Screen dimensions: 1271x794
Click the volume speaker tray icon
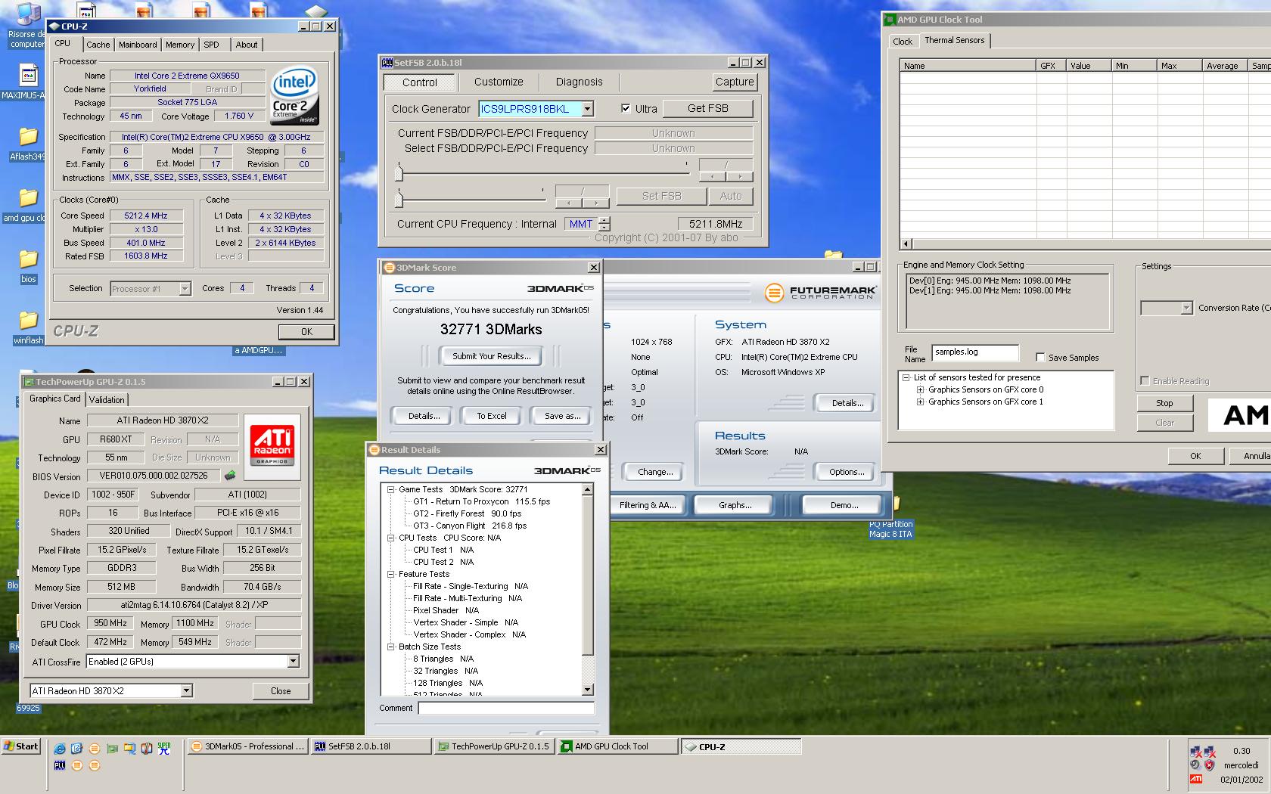pos(1195,765)
